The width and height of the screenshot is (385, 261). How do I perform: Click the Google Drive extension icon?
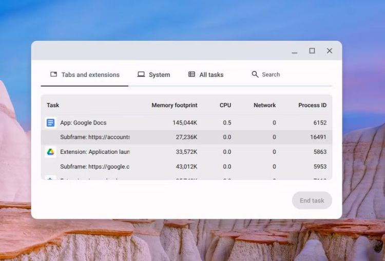50,152
